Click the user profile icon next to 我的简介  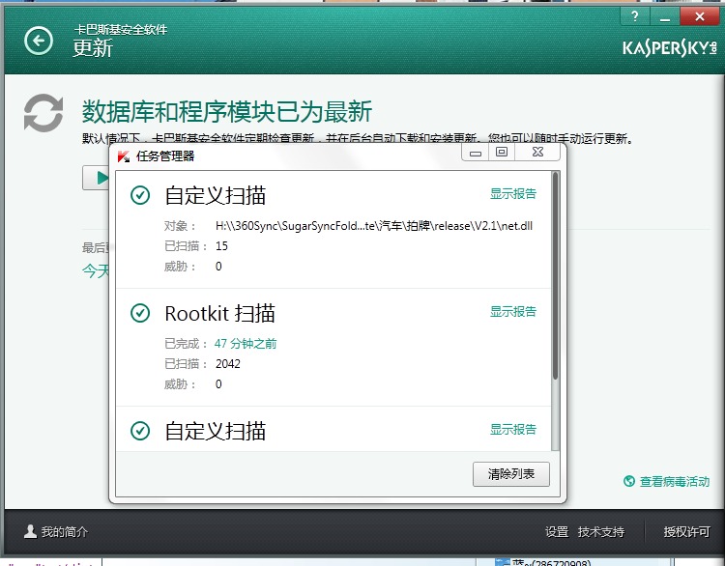(x=31, y=531)
